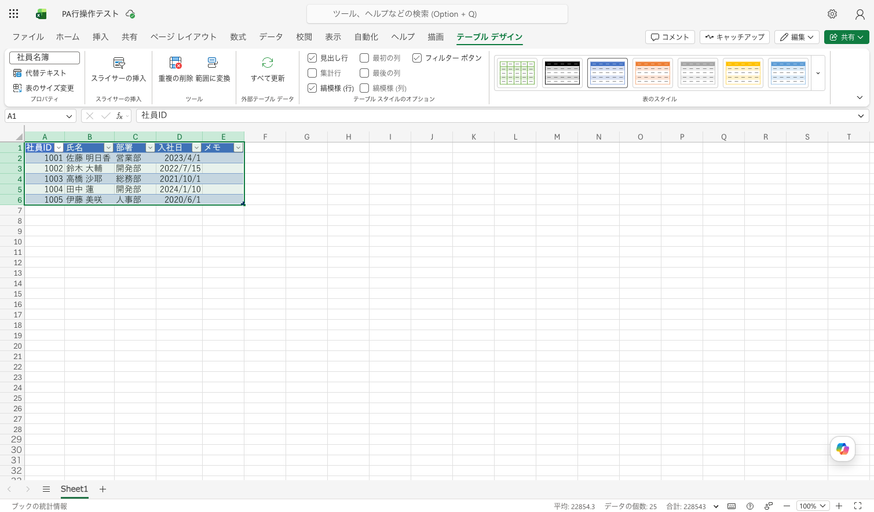Image resolution: width=874 pixels, height=512 pixels.
Task: Click Resize Table (表のサイズ変更)
Action: point(44,88)
